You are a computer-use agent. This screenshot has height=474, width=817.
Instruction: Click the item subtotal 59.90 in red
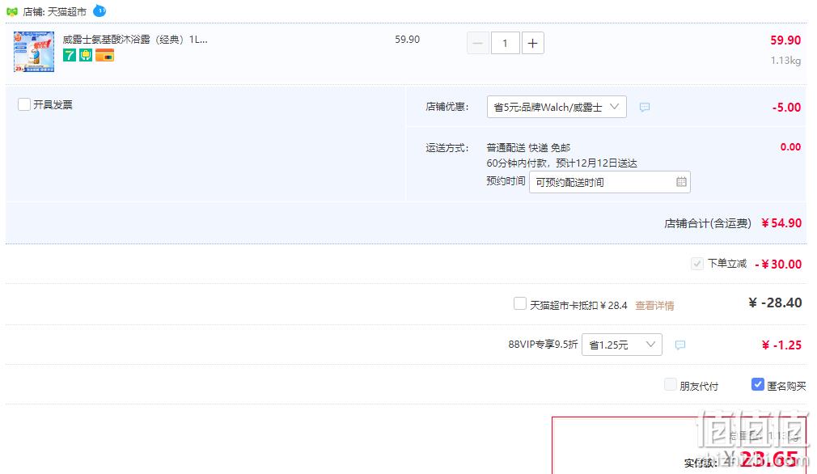click(x=785, y=40)
